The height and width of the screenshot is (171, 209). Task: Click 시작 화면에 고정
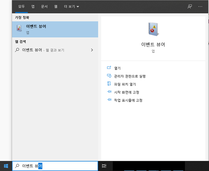point(127,92)
